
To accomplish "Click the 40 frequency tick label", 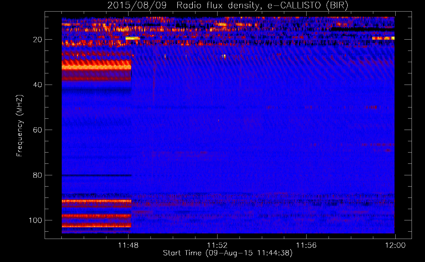I will 38,85.
